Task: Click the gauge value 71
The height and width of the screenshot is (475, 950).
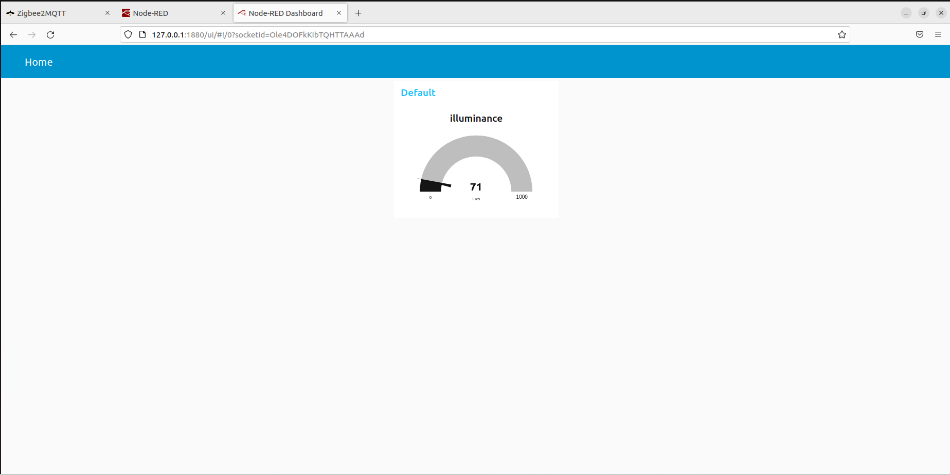Action: click(x=476, y=187)
